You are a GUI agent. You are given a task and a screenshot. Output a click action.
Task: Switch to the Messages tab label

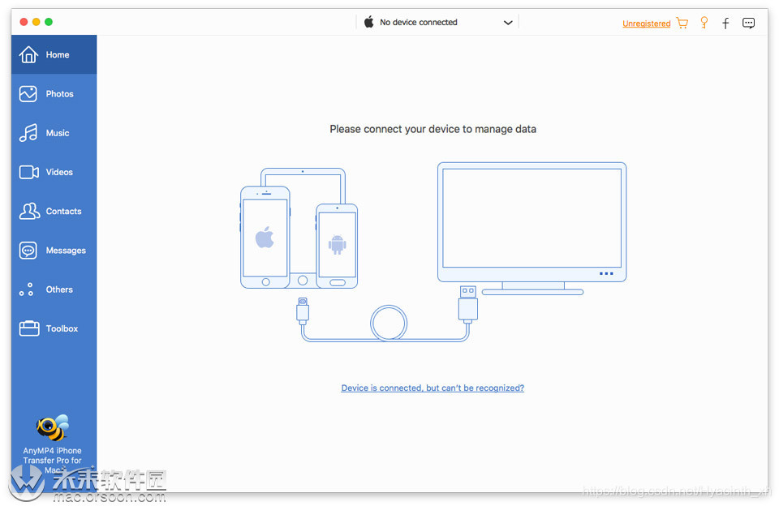[66, 251]
